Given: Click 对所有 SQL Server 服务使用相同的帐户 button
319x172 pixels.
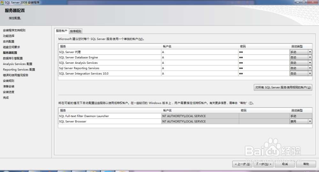Looking at the screenshot, I should tap(283, 87).
